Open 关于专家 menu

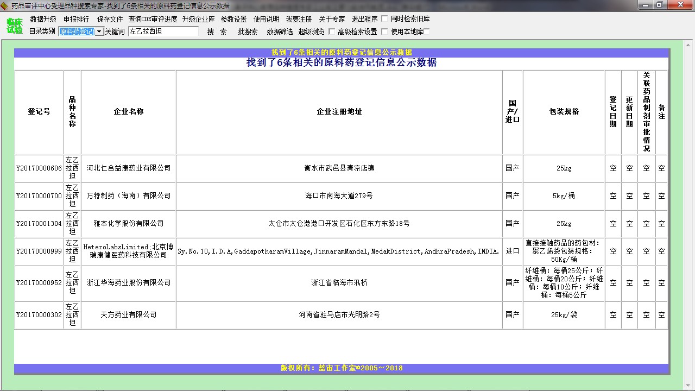332,19
